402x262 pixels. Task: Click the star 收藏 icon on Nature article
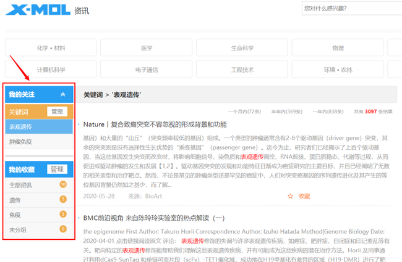click(x=290, y=196)
